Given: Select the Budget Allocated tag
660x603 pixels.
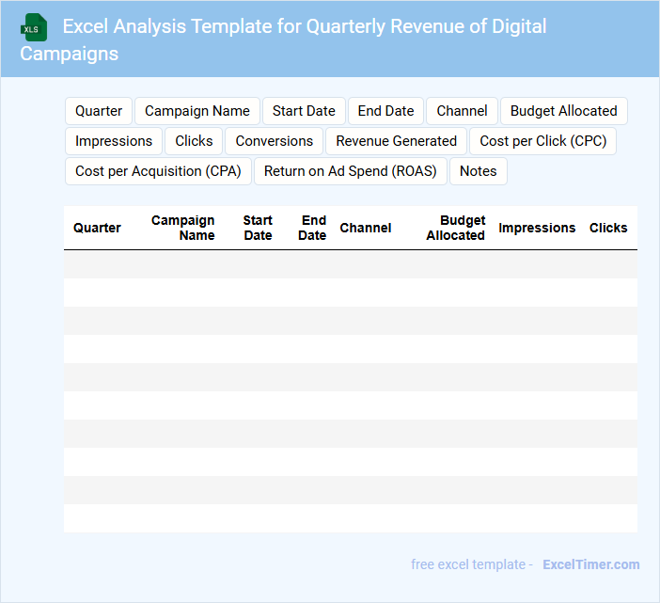Looking at the screenshot, I should pyautogui.click(x=563, y=111).
